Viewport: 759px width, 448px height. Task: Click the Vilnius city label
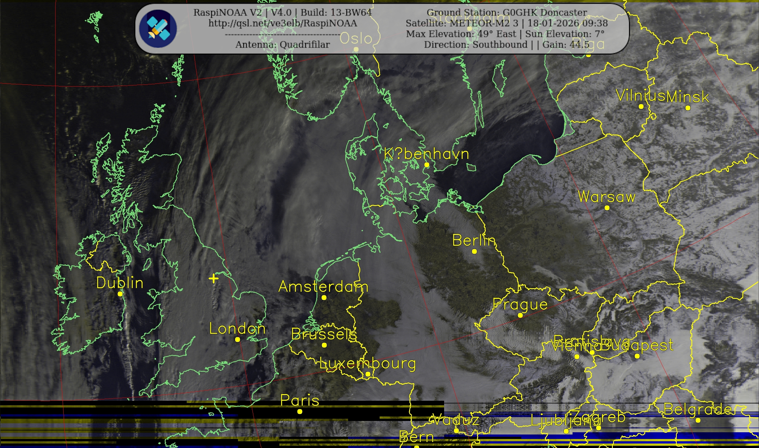(640, 96)
